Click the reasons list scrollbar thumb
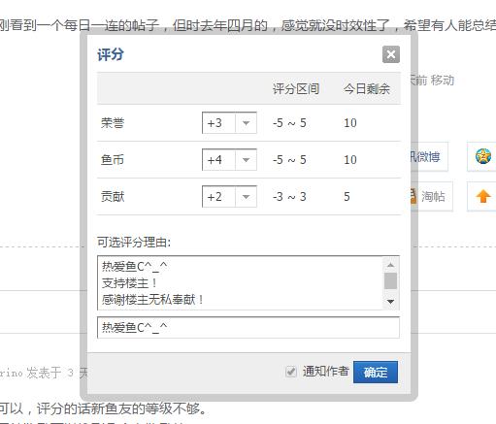Screen dimensions: 496x424 coord(390,280)
